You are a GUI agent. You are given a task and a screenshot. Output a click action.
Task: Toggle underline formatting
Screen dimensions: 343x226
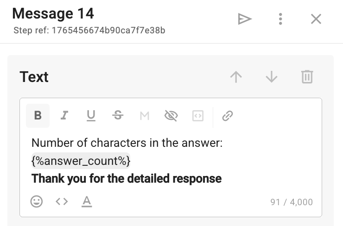click(91, 116)
